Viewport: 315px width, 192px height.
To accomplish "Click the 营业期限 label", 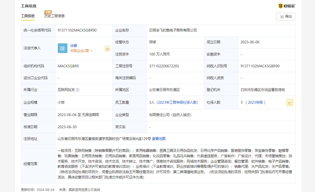I will click(30, 115).
